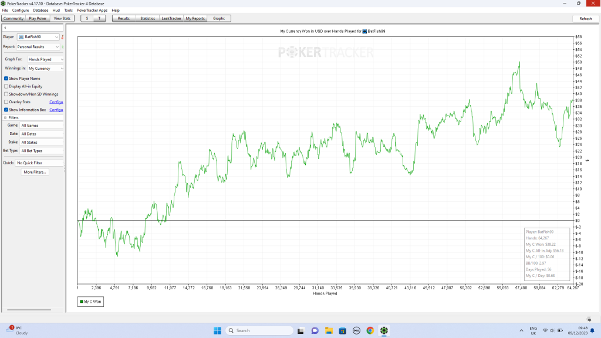
Task: Collapse the Filters section
Action: point(5,117)
